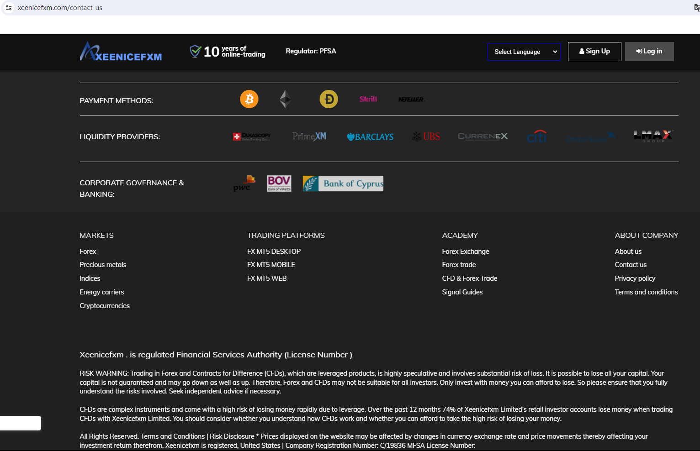
Task: Go to FX MT5 DESKTOP platform page
Action: (x=274, y=252)
